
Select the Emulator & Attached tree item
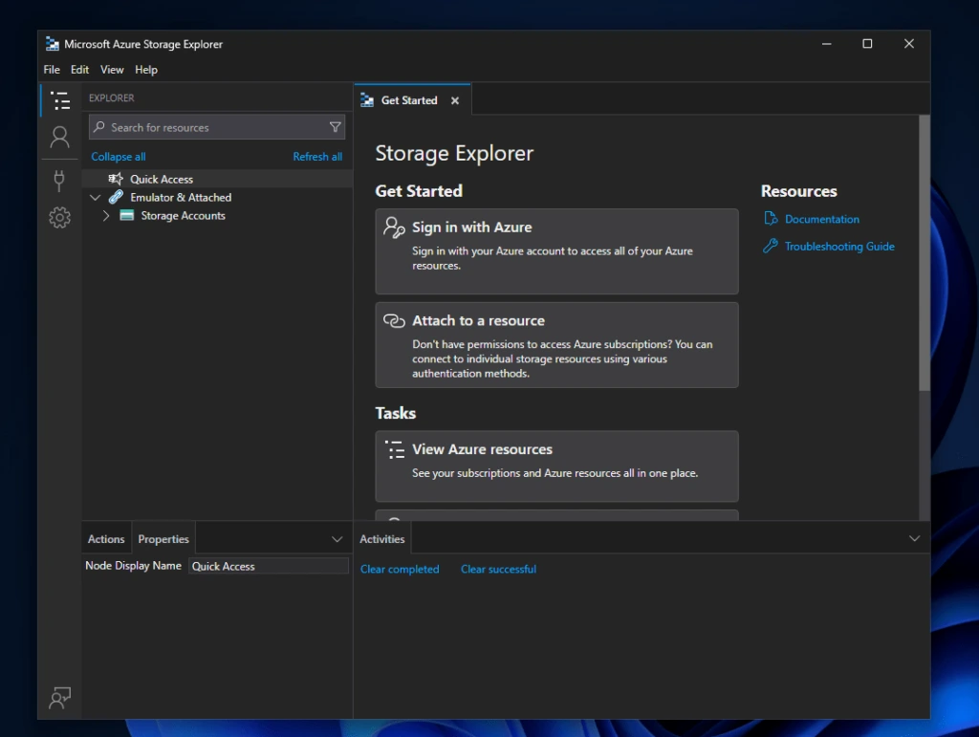click(217, 197)
